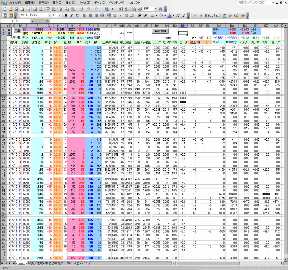Screen dimensions: 288x270
Task: Open the Control Toolbox hammer icon
Action: point(230,16)
